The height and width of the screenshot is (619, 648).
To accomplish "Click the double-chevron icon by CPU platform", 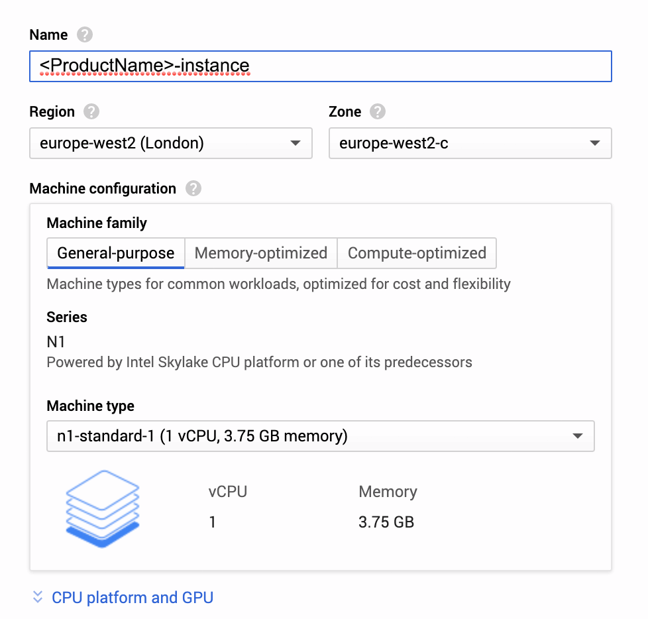I will click(38, 597).
